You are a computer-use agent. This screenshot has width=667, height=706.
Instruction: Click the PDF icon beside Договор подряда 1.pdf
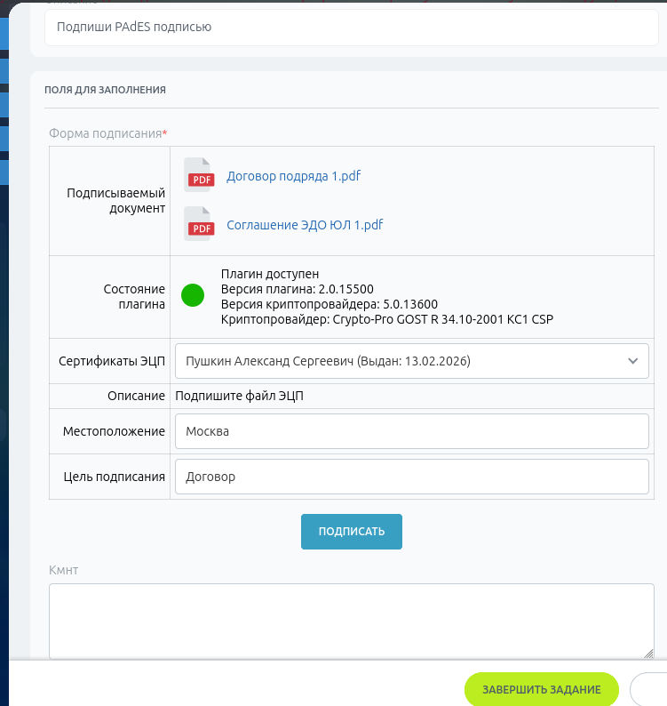click(199, 175)
